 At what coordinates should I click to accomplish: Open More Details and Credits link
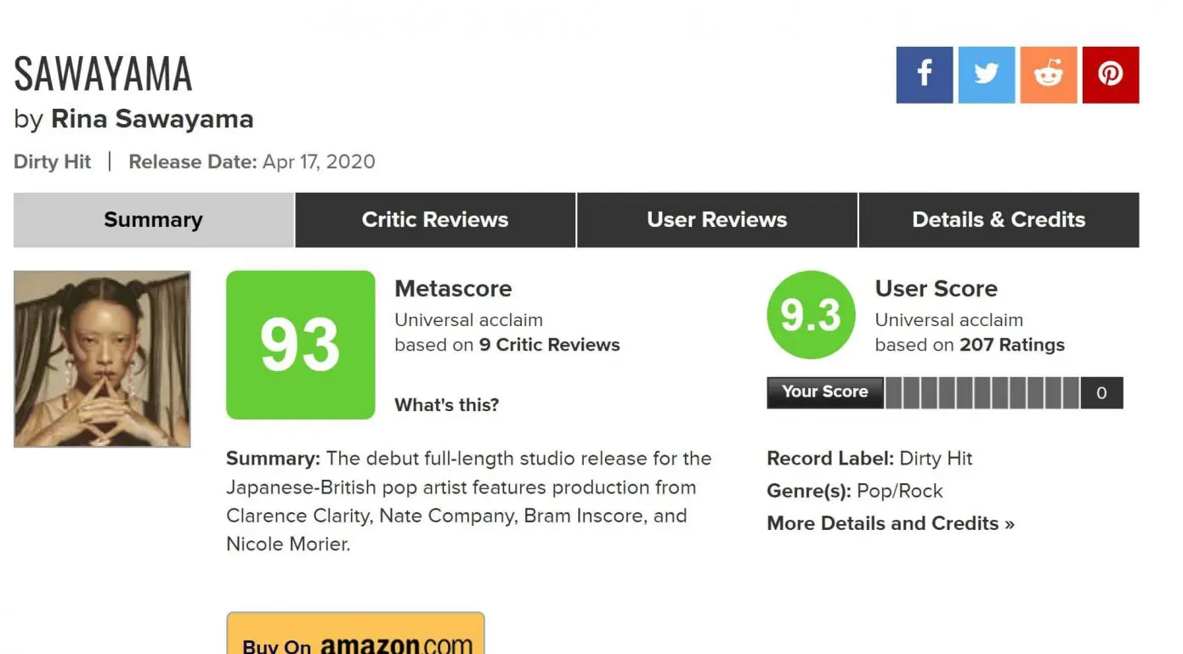click(x=890, y=523)
